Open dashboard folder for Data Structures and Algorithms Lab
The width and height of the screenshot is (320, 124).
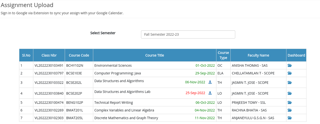tap(289, 93)
